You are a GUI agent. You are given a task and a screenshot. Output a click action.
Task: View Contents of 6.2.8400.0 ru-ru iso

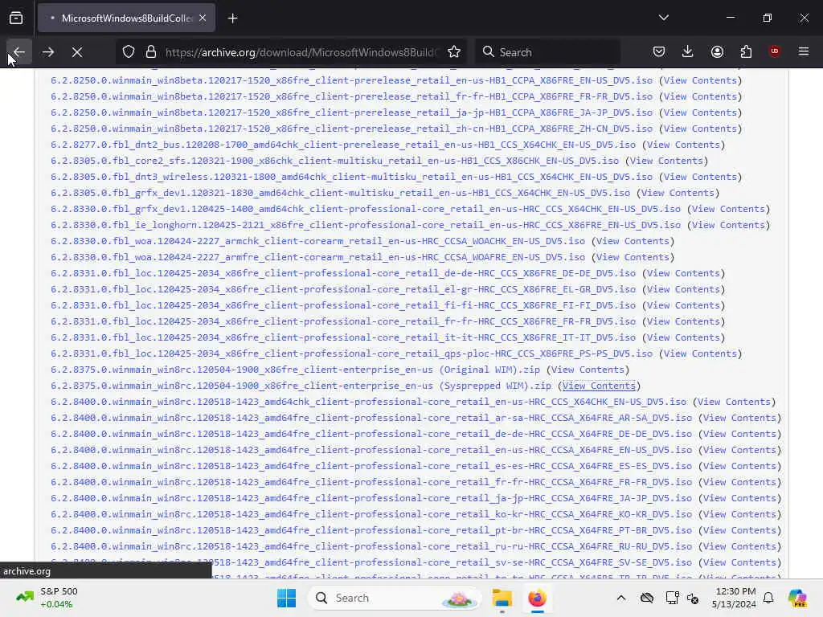tap(739, 546)
